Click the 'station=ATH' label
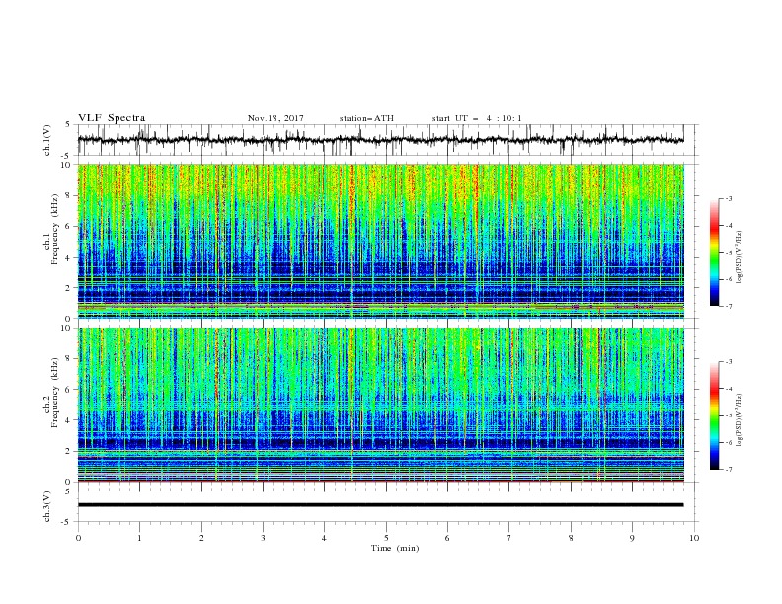 [366, 118]
